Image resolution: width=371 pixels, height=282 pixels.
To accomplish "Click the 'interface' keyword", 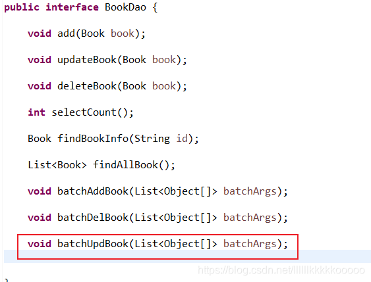I will (72, 7).
